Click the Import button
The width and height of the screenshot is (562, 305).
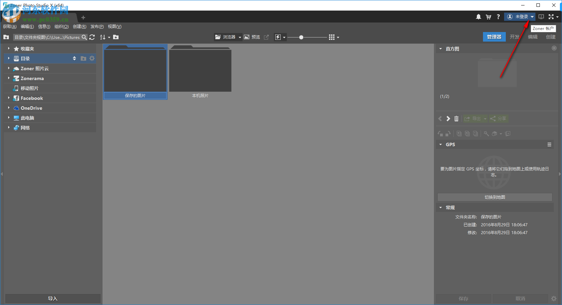tap(53, 299)
